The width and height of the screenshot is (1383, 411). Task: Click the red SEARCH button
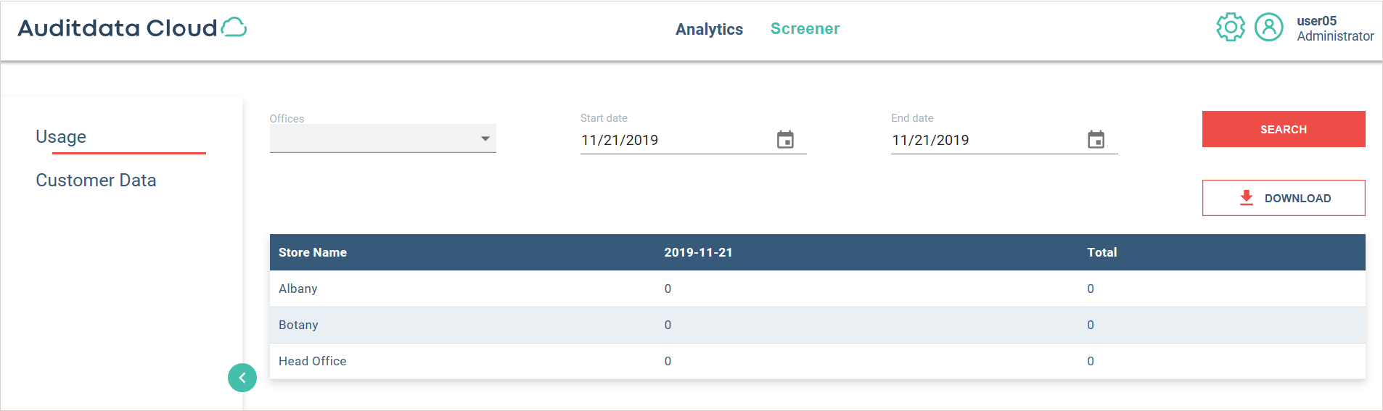(x=1284, y=129)
